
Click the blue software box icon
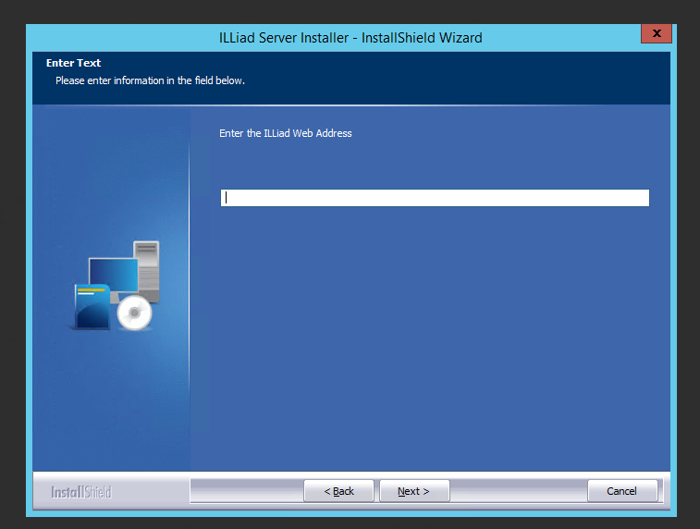(x=91, y=308)
